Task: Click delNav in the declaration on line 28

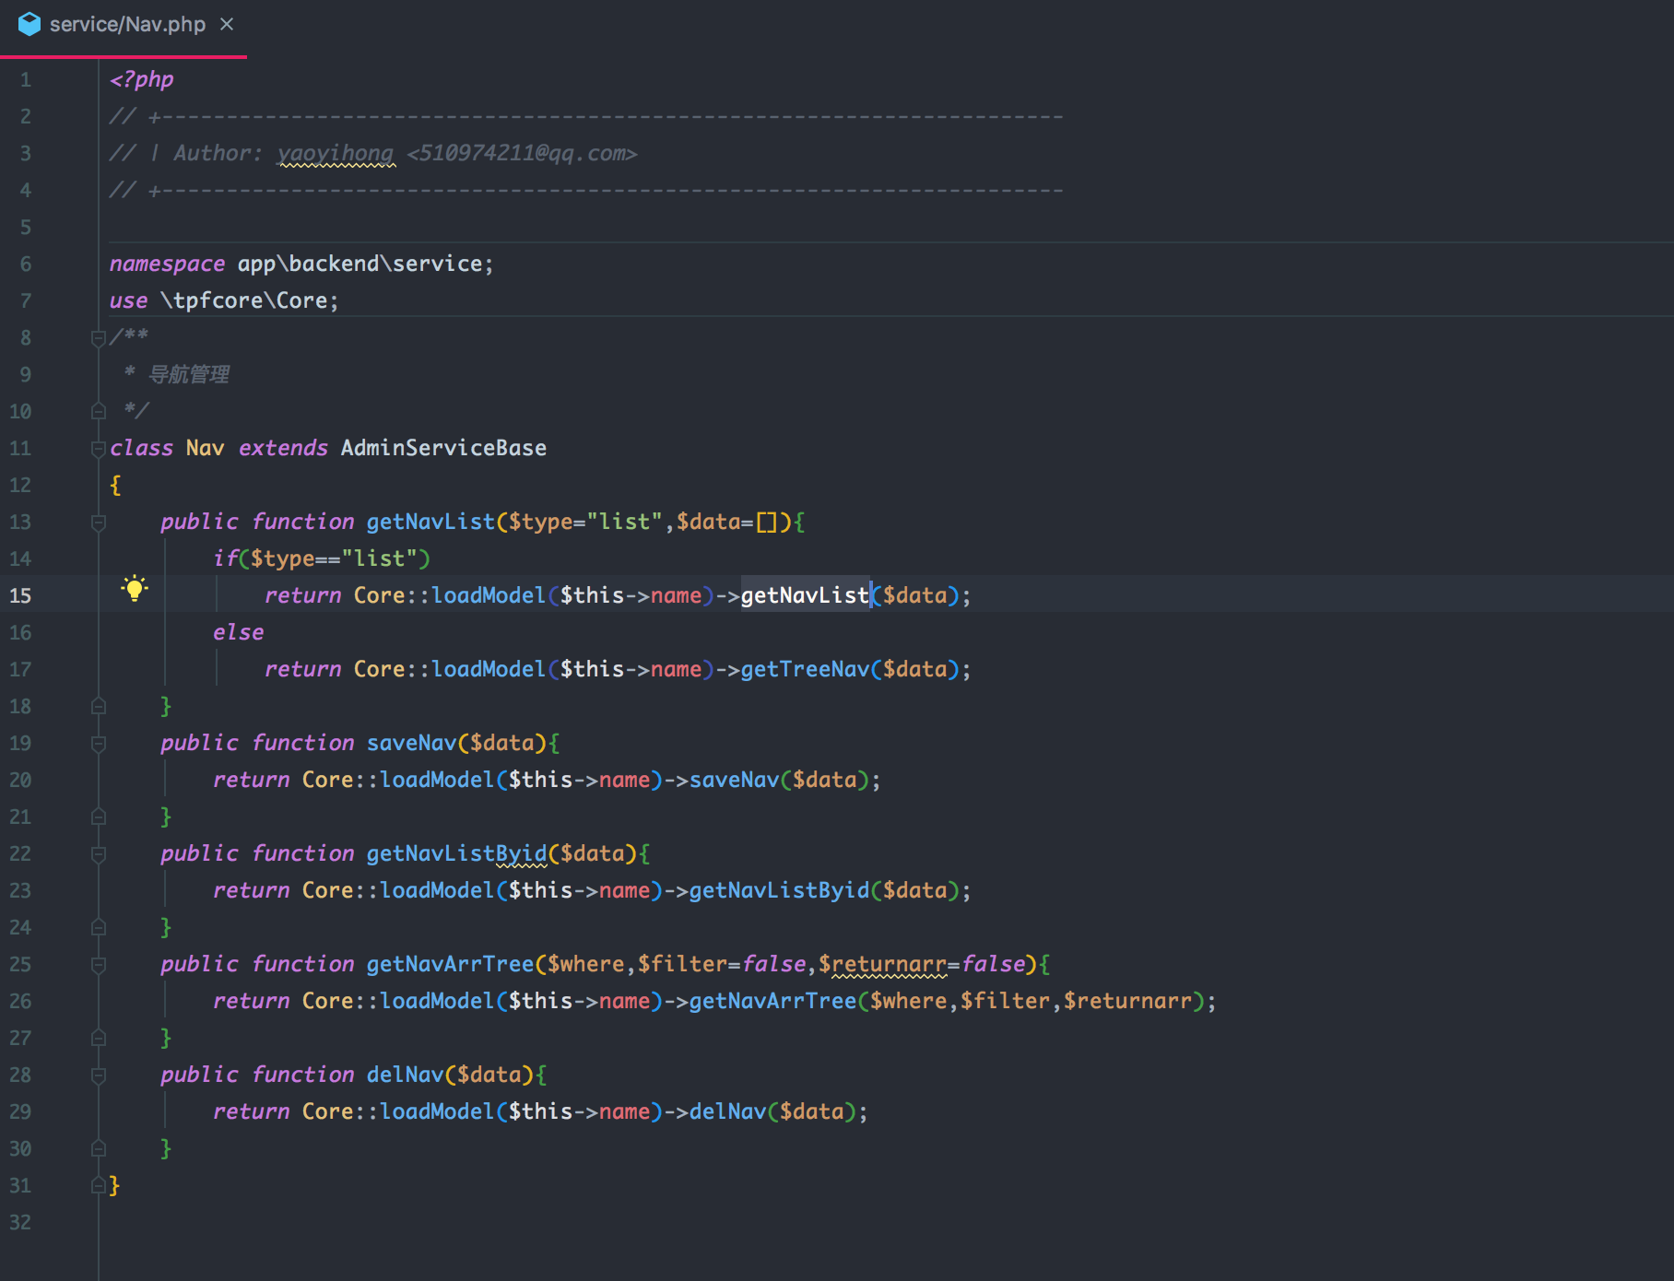Action: (x=405, y=1075)
